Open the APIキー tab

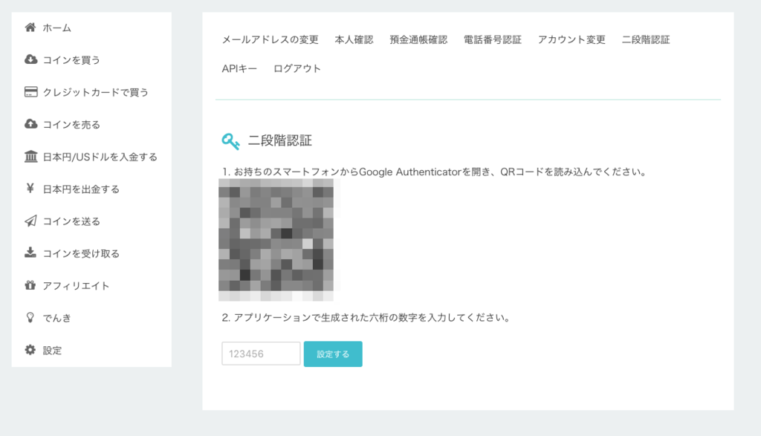click(239, 68)
